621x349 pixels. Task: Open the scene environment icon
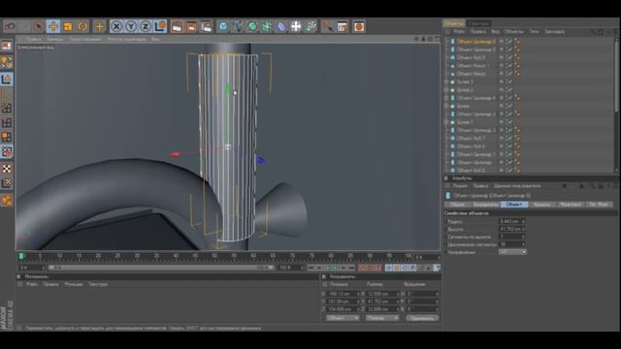coord(296,26)
